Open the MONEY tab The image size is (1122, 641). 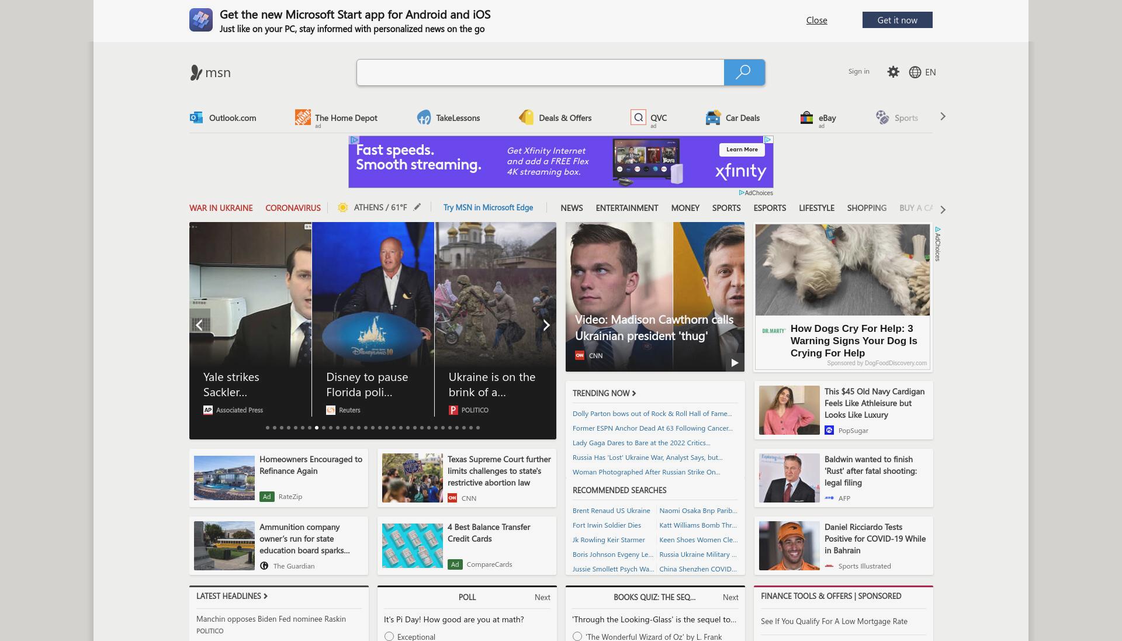point(685,208)
